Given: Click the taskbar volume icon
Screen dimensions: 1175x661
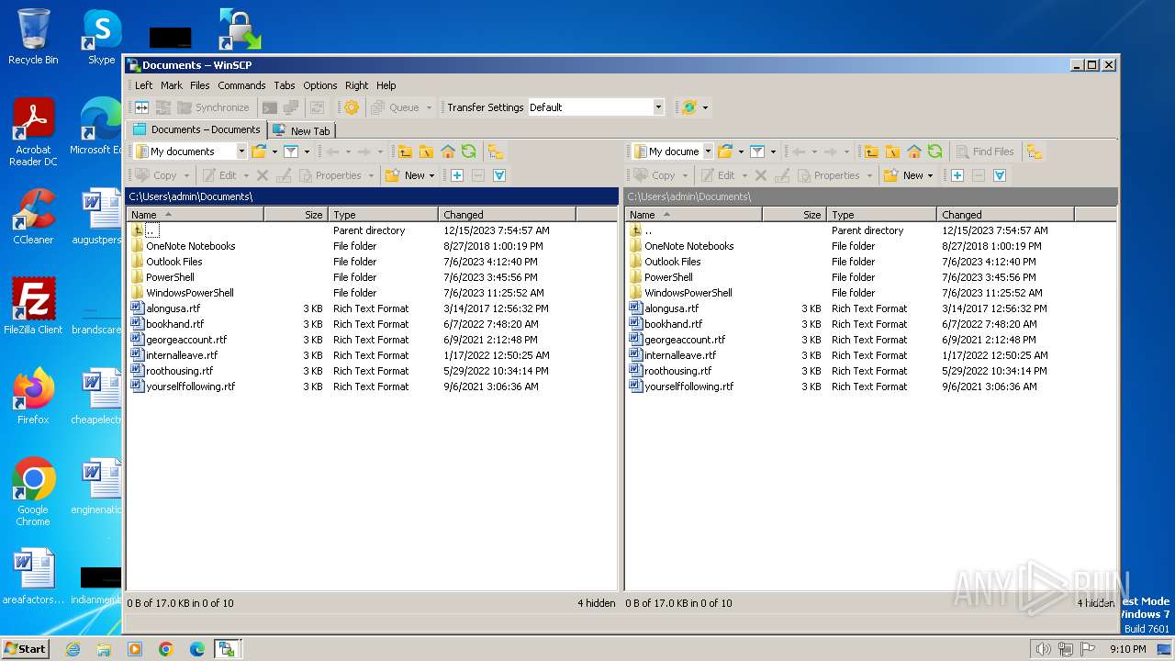Looking at the screenshot, I should (1043, 649).
